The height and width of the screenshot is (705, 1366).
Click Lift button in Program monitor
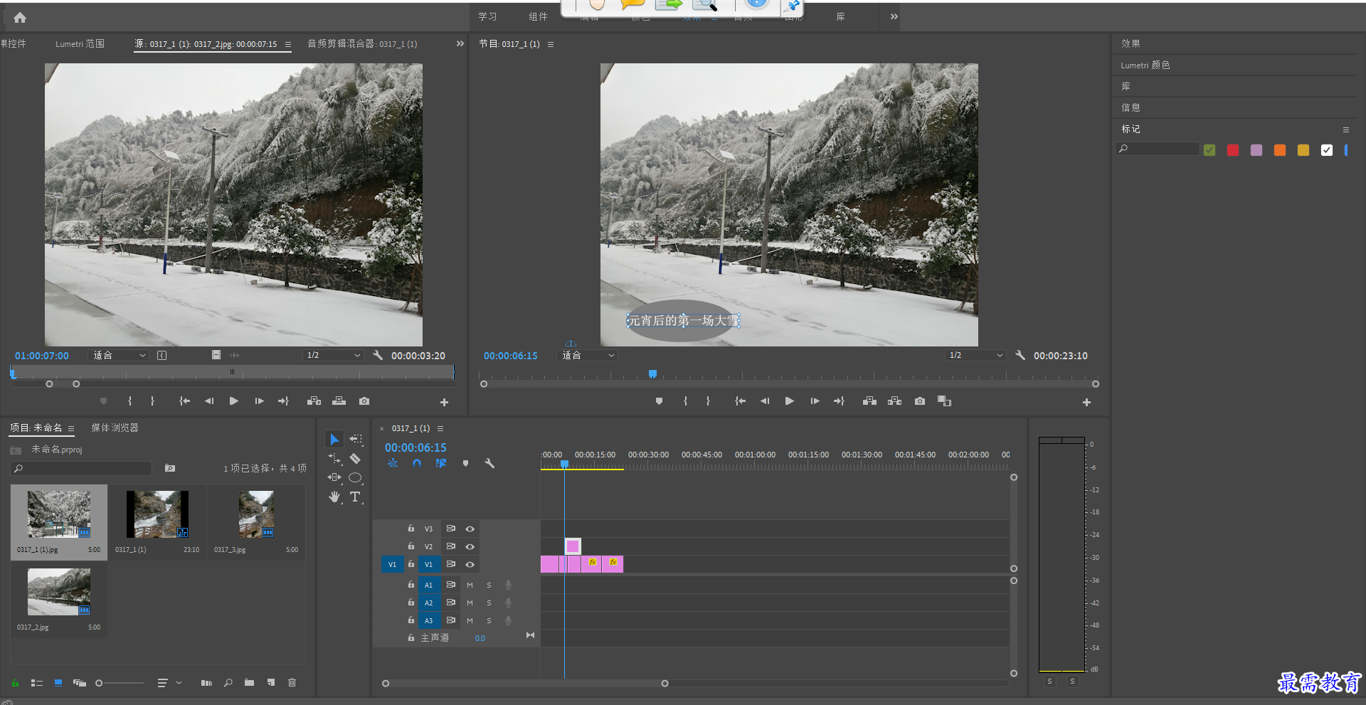tap(869, 401)
